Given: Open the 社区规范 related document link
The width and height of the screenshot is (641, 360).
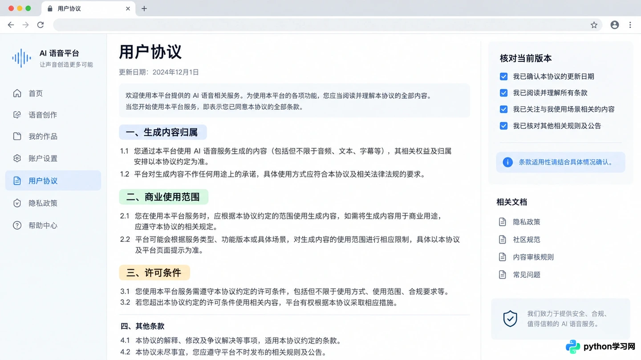Looking at the screenshot, I should click(x=527, y=240).
